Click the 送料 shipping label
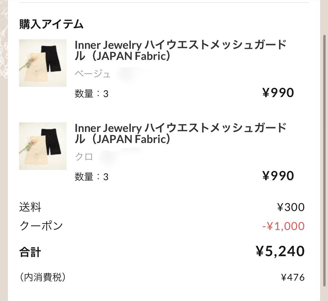The image size is (328, 301). [x=30, y=207]
